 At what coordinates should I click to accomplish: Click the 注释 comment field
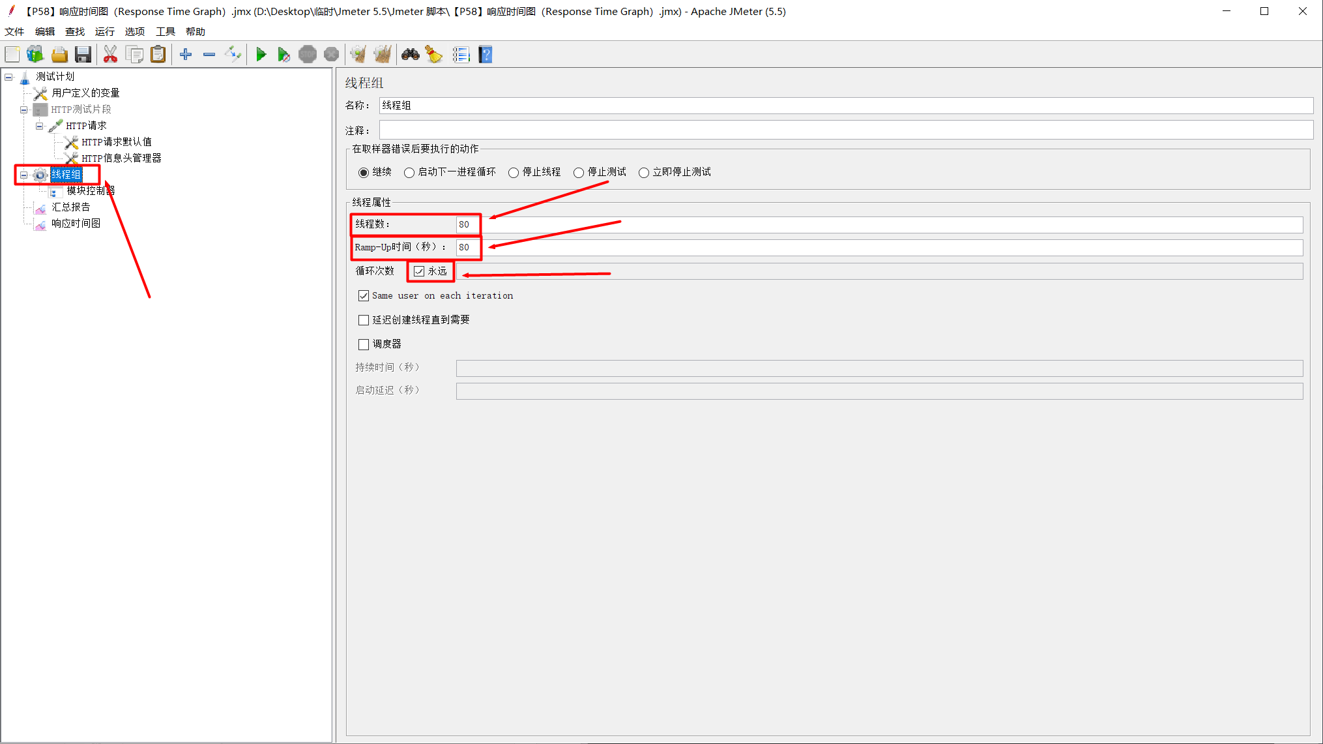pyautogui.click(x=846, y=130)
